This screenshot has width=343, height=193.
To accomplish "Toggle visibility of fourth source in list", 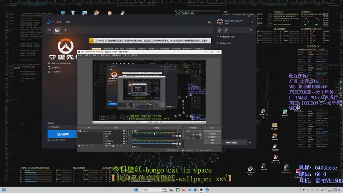I will 124,139.
